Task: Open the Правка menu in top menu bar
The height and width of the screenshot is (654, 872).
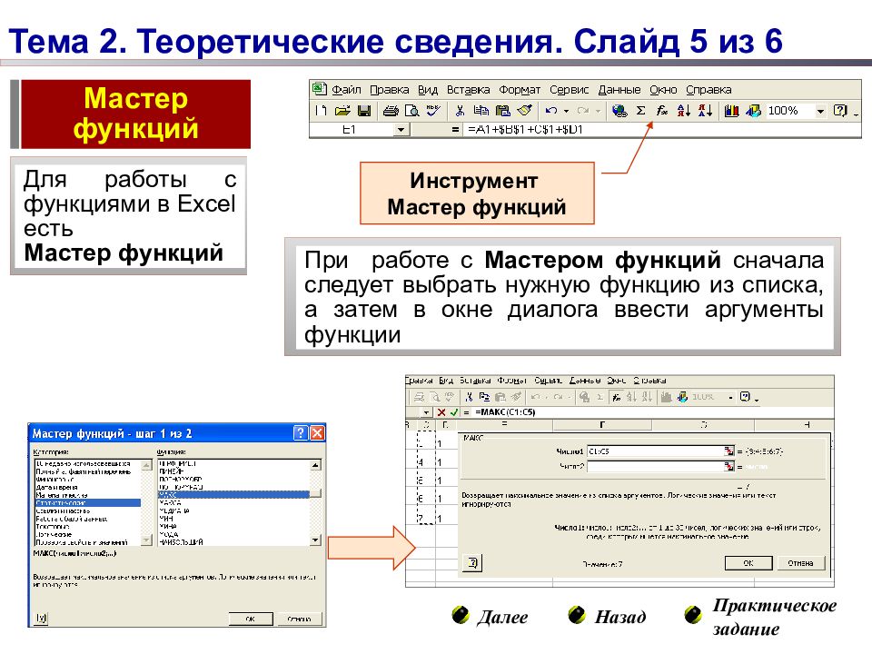Action: (x=390, y=90)
